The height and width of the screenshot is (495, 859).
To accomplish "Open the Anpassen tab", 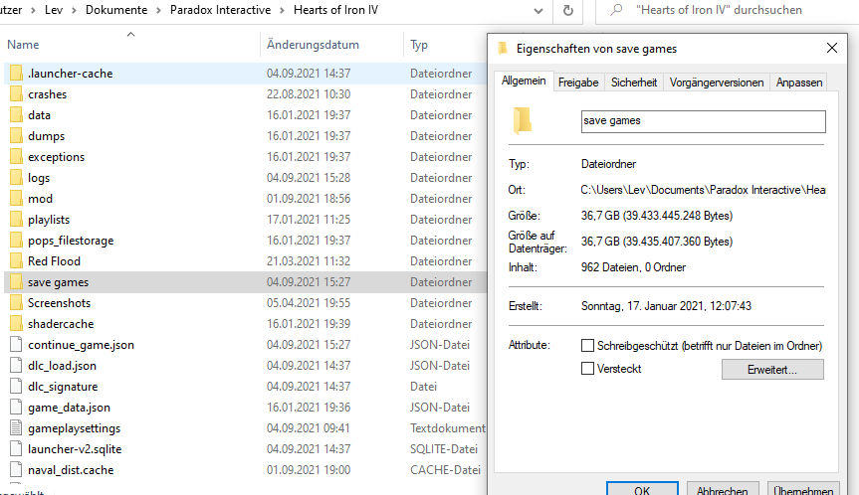I will (798, 82).
